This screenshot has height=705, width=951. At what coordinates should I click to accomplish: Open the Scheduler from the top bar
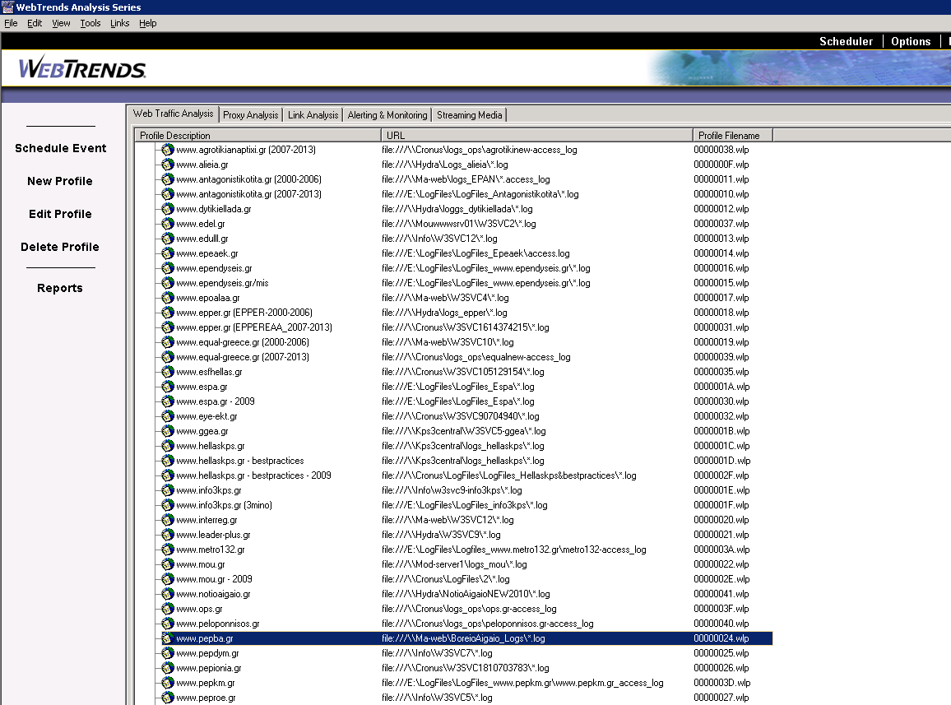click(x=846, y=41)
